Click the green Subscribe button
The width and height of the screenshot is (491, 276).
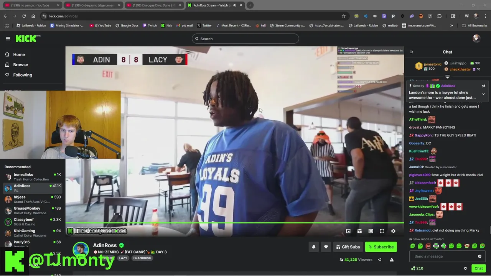[x=381, y=247]
